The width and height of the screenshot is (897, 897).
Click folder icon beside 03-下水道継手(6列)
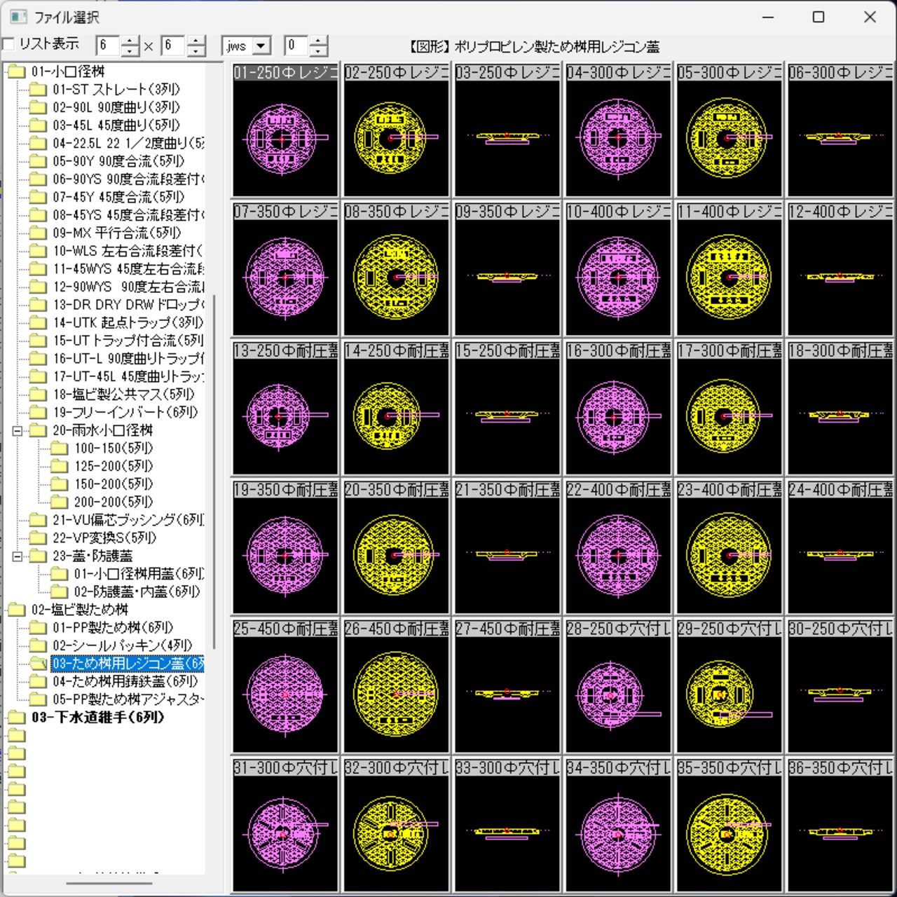15,718
